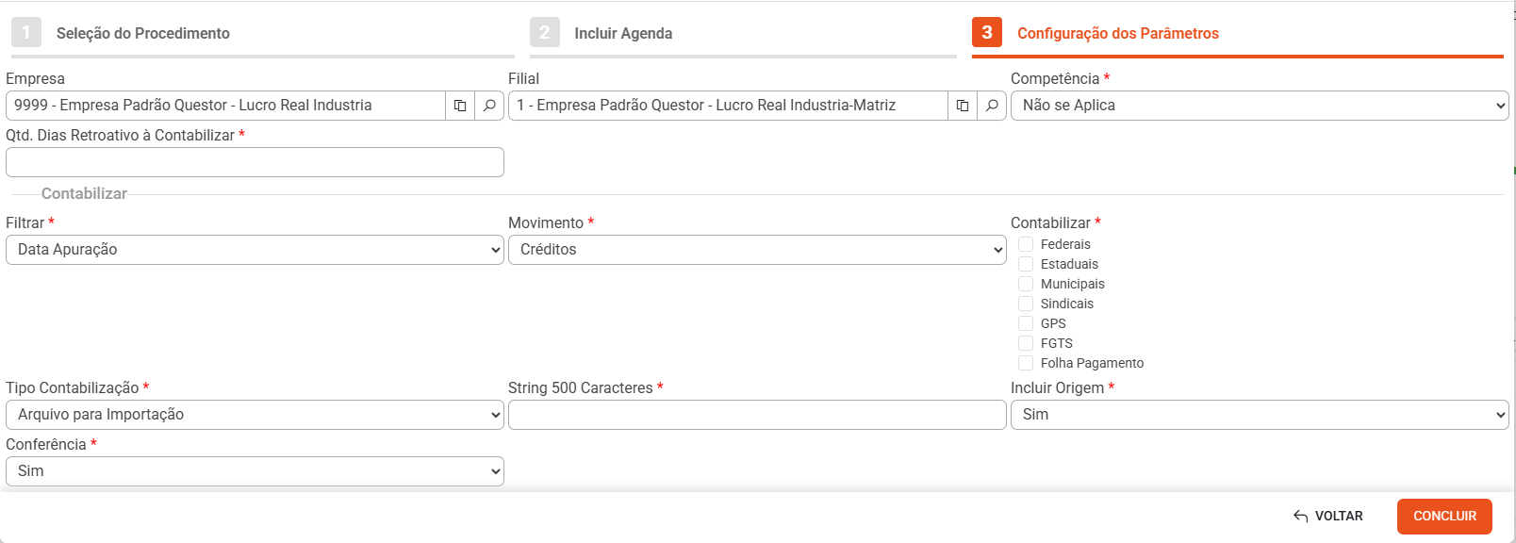The image size is (1516, 543).
Task: Click the CONCLUIR button
Action: pyautogui.click(x=1444, y=517)
